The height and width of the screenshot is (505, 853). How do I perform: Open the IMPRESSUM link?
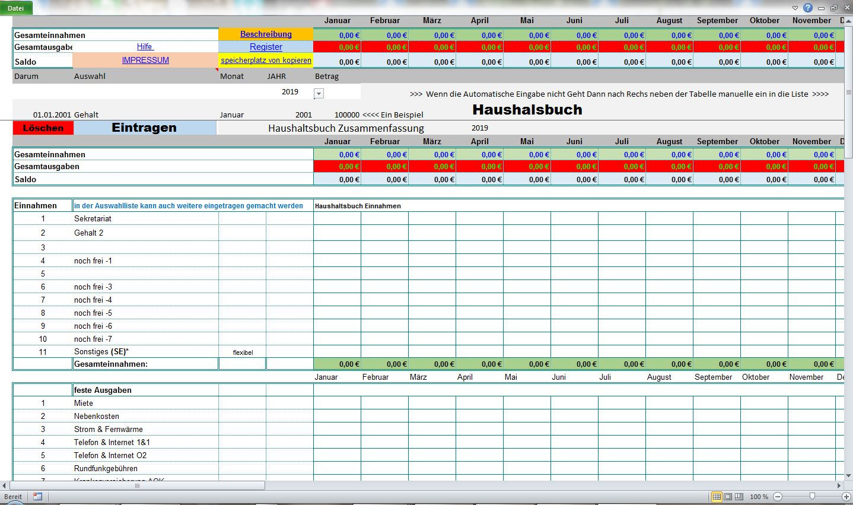click(x=144, y=60)
